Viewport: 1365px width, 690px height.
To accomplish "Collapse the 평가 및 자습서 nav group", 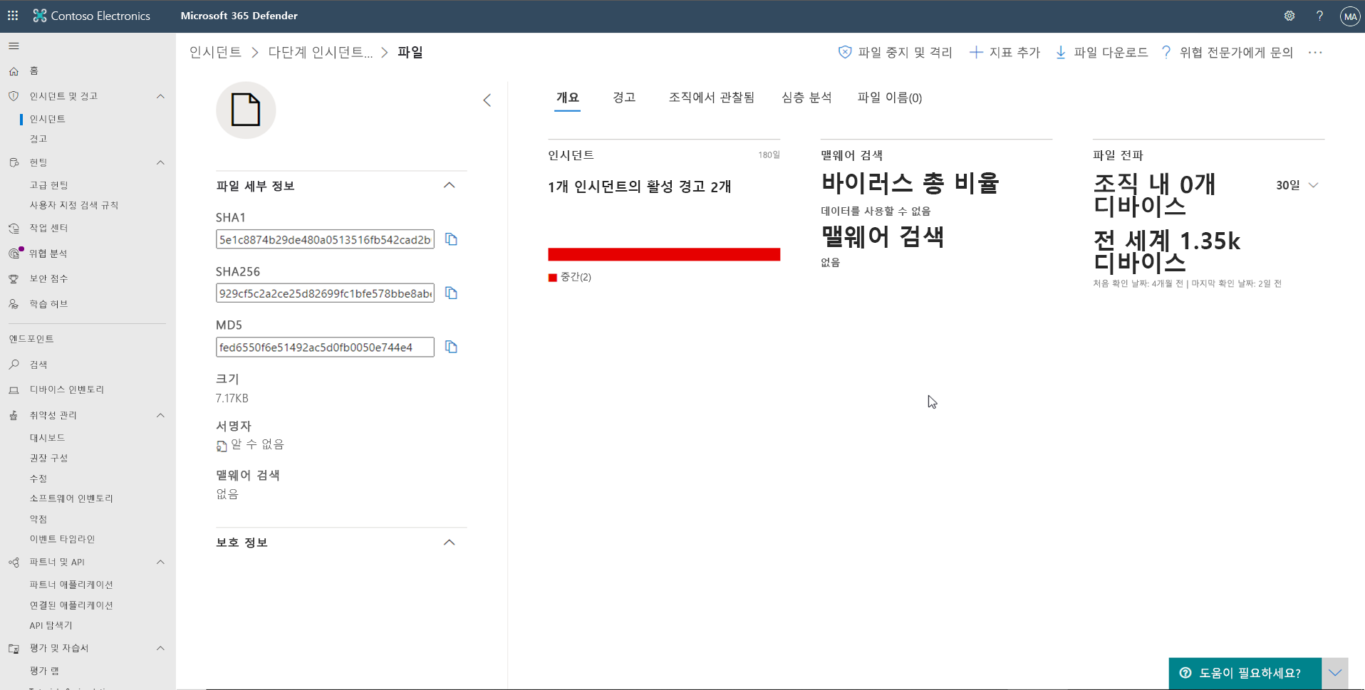I will [x=160, y=648].
